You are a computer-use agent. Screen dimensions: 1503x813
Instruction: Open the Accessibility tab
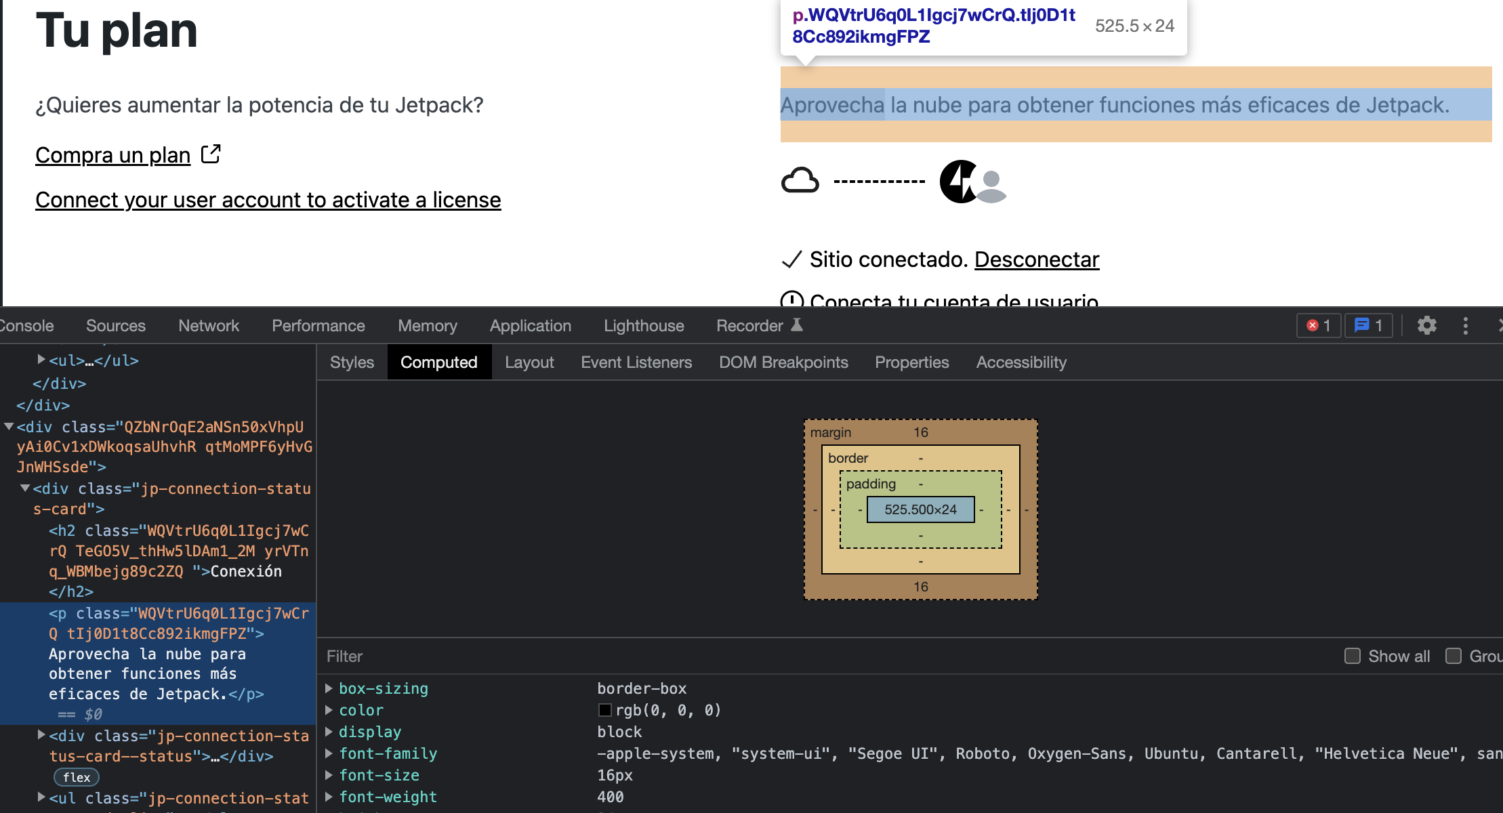tap(1021, 362)
